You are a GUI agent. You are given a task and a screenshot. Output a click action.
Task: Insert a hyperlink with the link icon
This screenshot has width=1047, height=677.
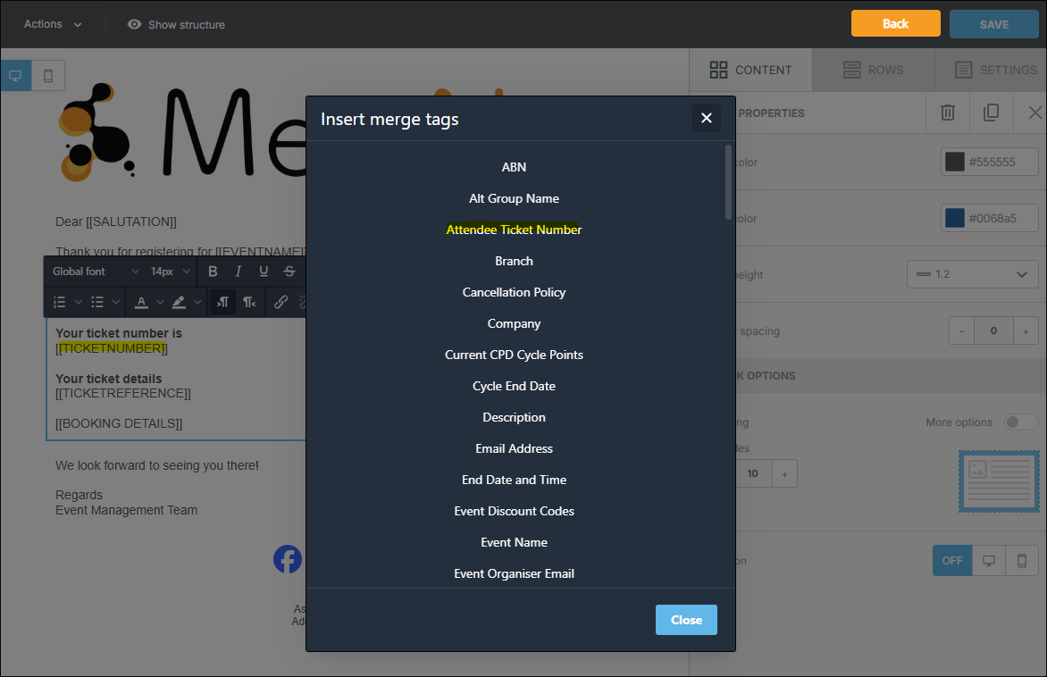281,303
